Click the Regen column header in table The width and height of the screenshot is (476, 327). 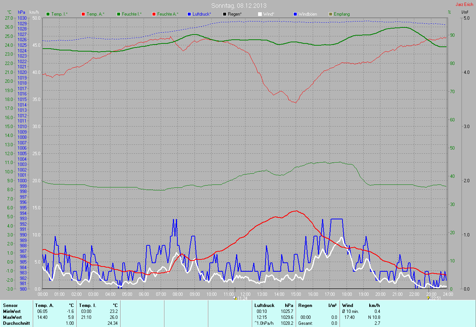(x=305, y=305)
